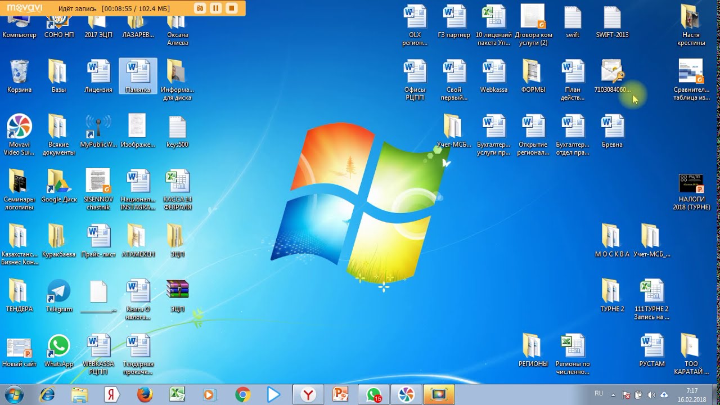Change the RU input language indicator
This screenshot has height=405, width=720.
pyautogui.click(x=599, y=394)
